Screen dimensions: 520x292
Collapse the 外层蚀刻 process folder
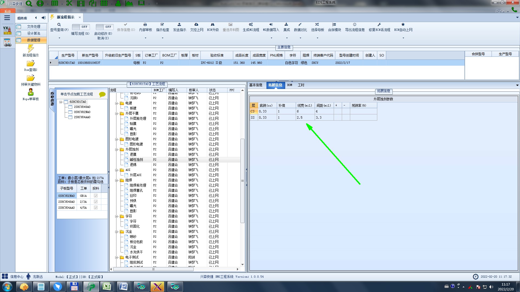point(116,150)
